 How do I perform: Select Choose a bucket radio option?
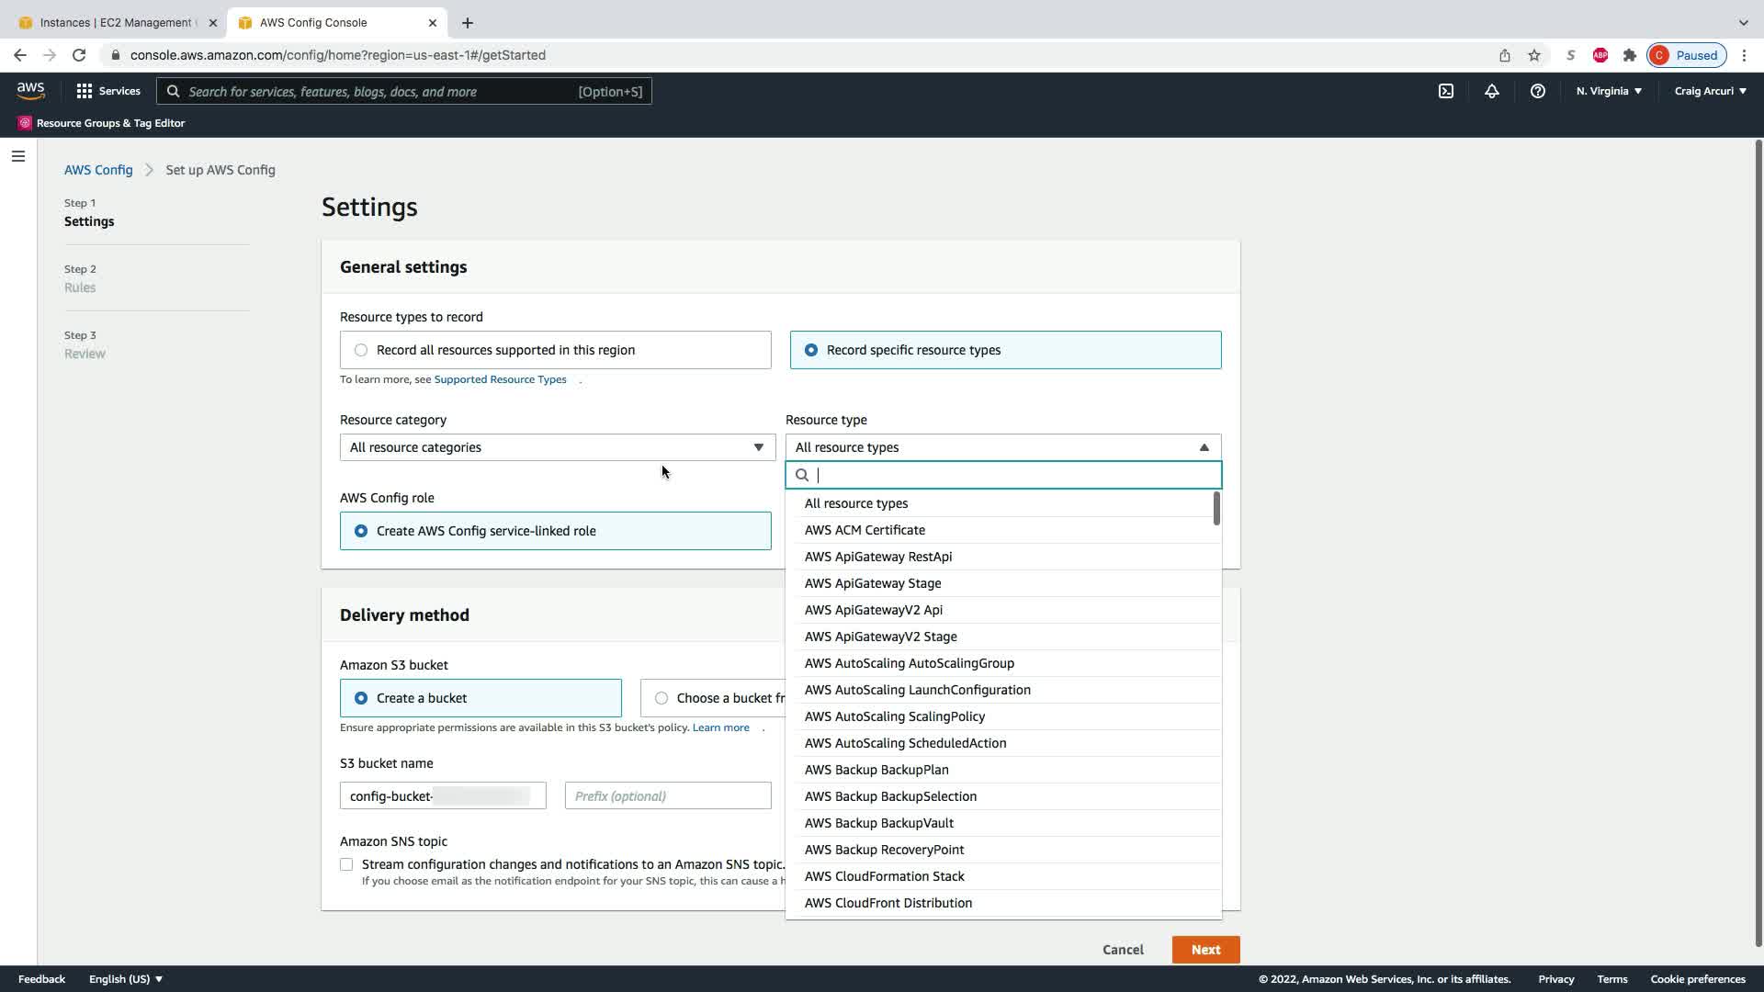point(661,698)
